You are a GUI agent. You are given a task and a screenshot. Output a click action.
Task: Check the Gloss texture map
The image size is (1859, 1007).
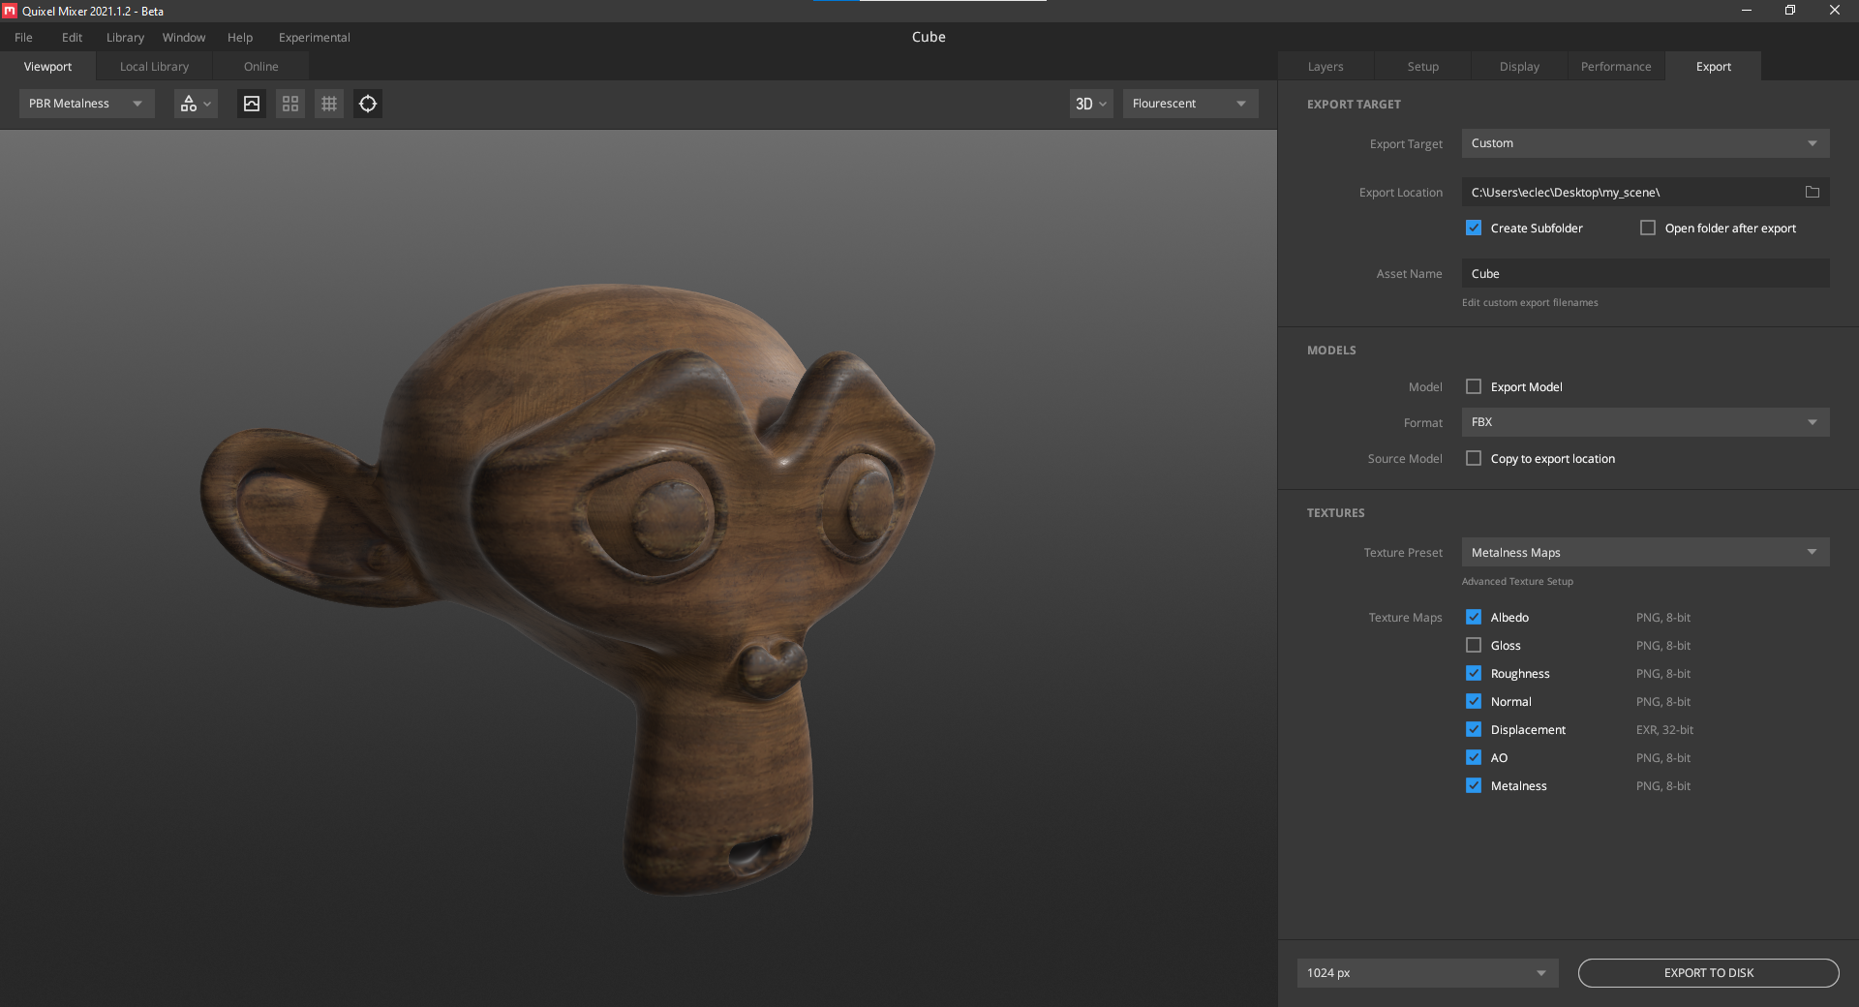click(1474, 646)
